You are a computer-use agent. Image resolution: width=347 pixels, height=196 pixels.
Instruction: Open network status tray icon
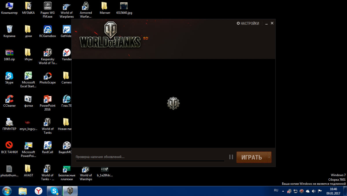tap(296, 191)
